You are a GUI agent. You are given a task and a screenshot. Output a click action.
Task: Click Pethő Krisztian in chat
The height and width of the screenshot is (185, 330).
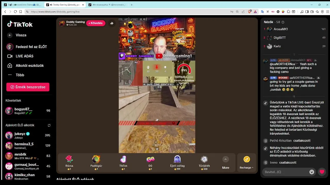280,141
